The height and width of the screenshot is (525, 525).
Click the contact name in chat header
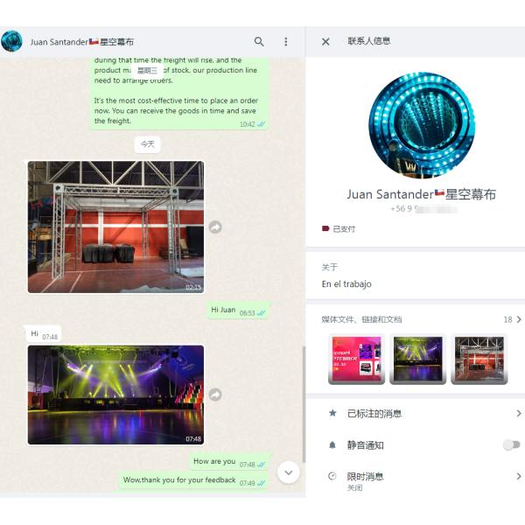82,41
